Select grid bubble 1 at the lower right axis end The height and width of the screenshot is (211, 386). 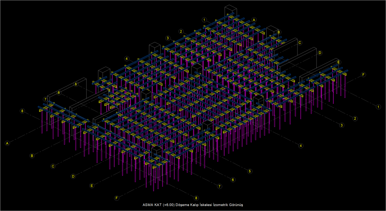(378, 107)
